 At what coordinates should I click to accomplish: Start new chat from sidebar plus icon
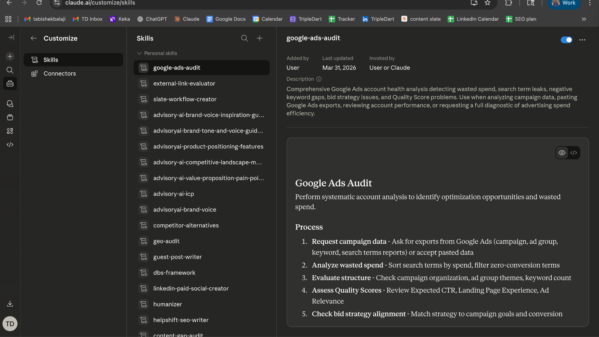coord(10,56)
